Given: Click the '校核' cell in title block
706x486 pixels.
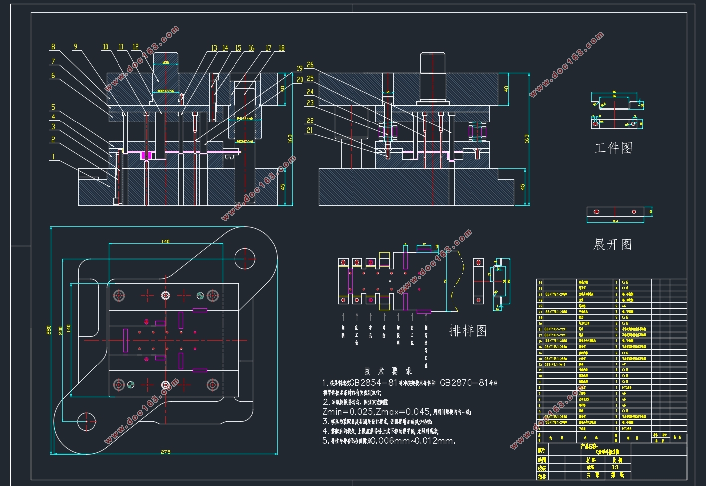Looking at the screenshot, I should (x=542, y=468).
